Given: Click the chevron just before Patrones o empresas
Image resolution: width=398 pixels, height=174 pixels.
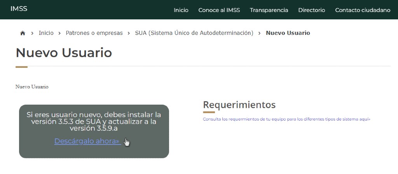Looking at the screenshot, I should coord(59,33).
